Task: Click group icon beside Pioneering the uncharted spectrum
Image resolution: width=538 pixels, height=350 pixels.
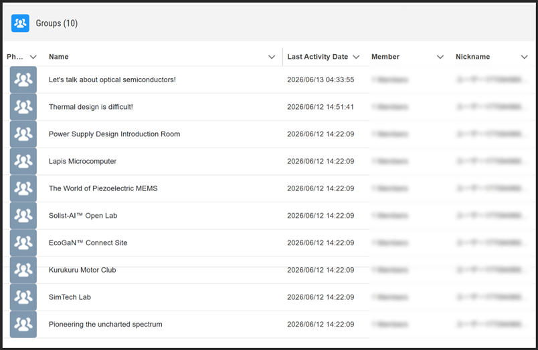Action: coord(23,325)
